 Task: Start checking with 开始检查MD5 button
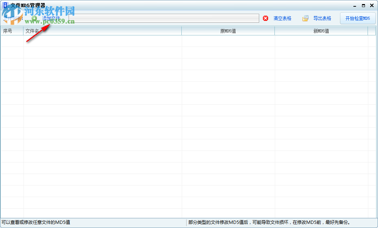point(358,18)
